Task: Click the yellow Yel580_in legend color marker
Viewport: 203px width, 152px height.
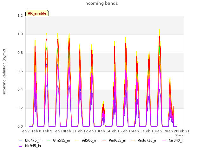Action: (77, 141)
